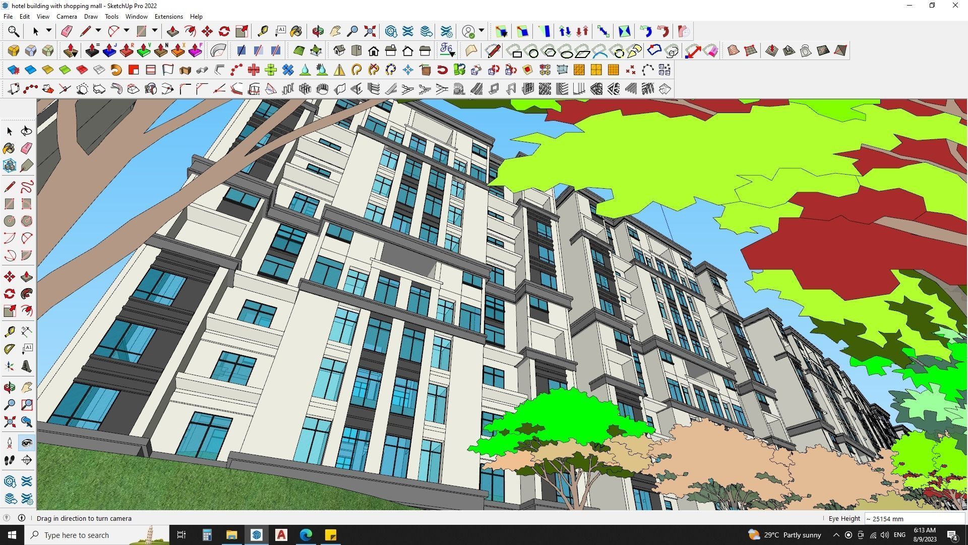Choose the Circle tool

coord(9,221)
